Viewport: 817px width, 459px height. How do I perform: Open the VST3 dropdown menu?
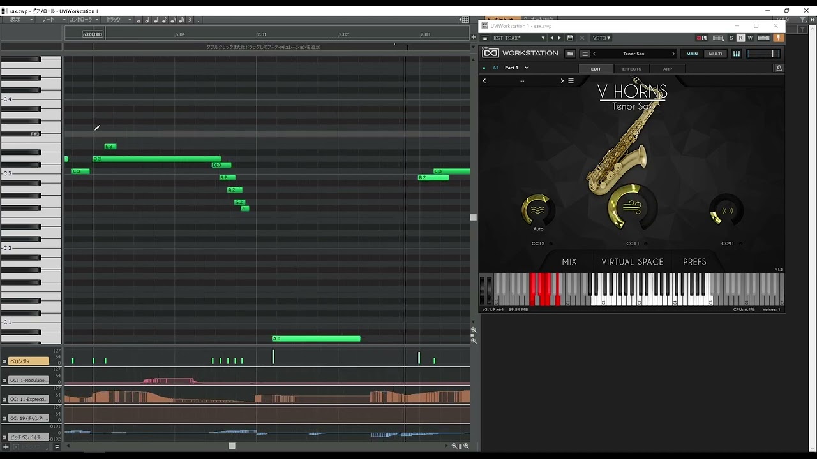(602, 38)
